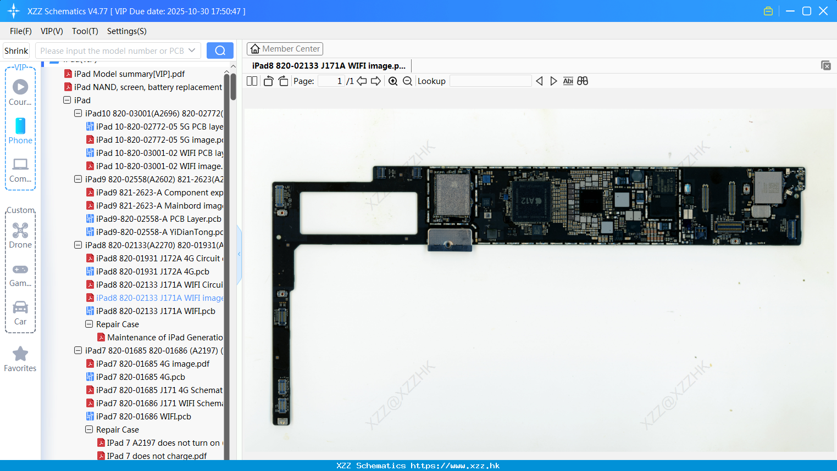Open iPad9 821-2623-A Component file
Viewport: 837px width, 471px height.
click(x=154, y=192)
